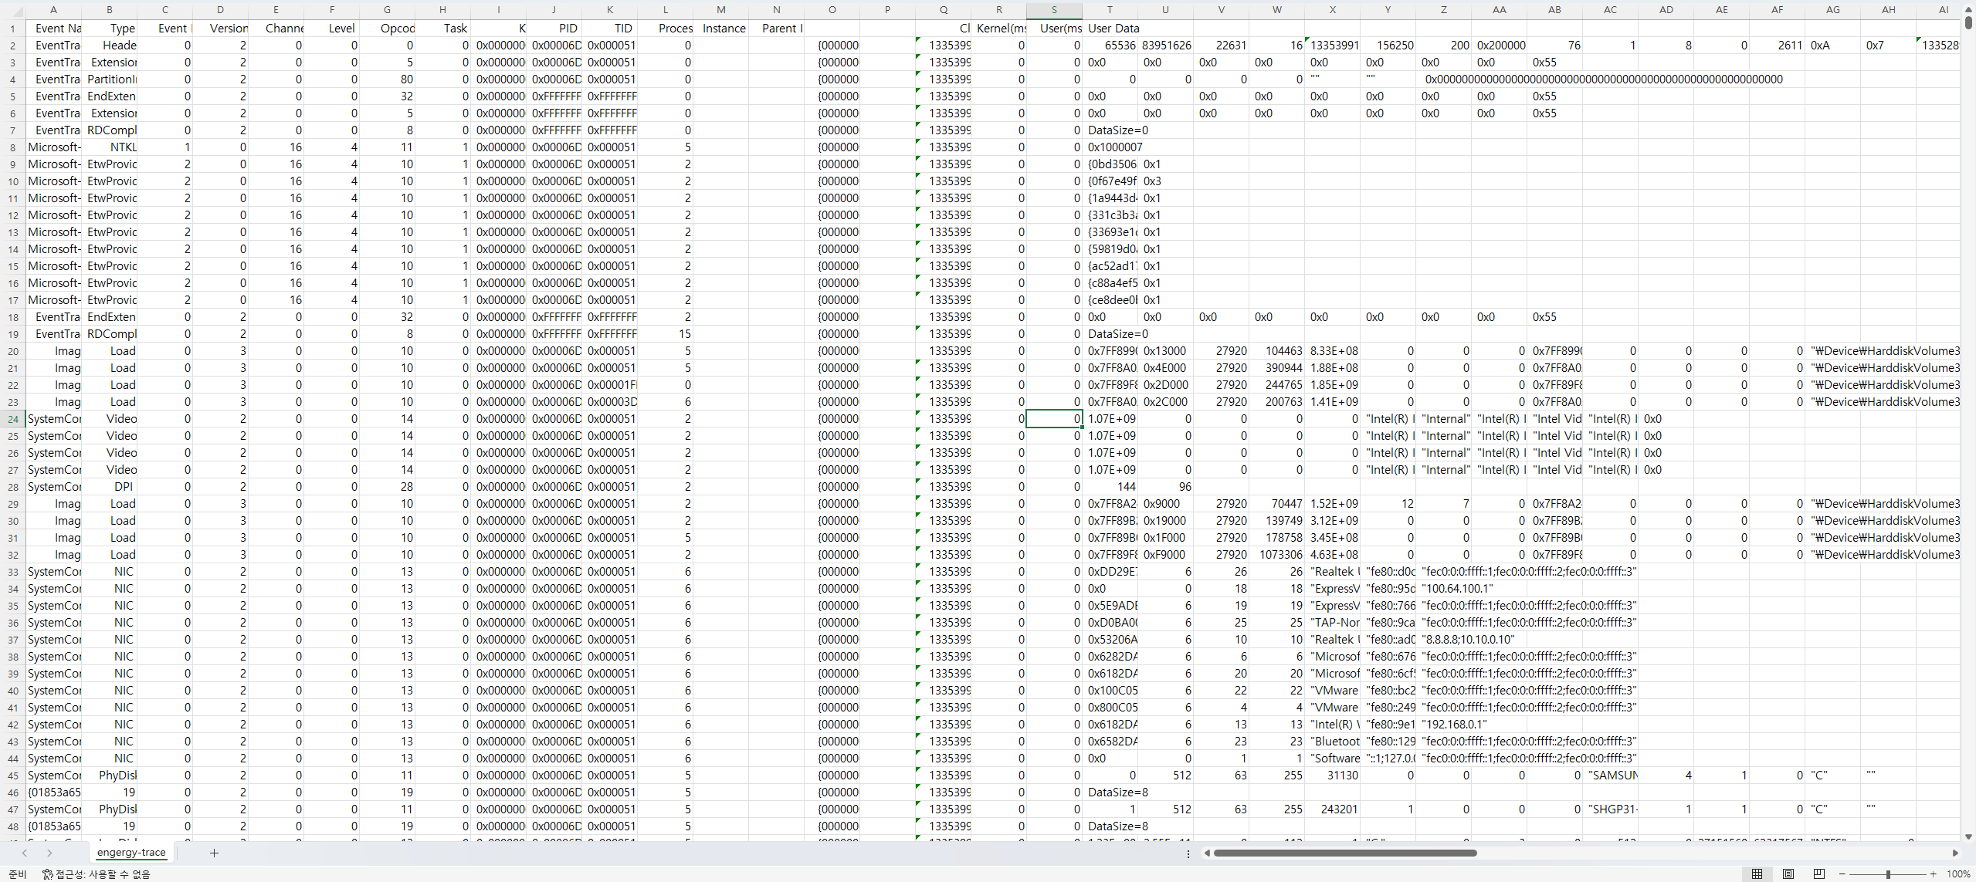Image resolution: width=1976 pixels, height=882 pixels.
Task: Zoom out with the minus icon
Action: (x=1843, y=874)
